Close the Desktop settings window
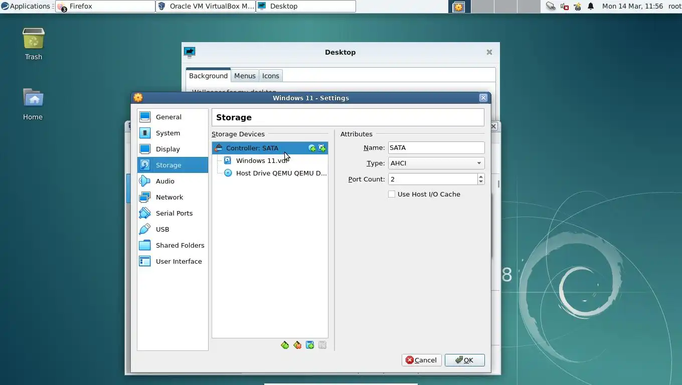 point(489,52)
